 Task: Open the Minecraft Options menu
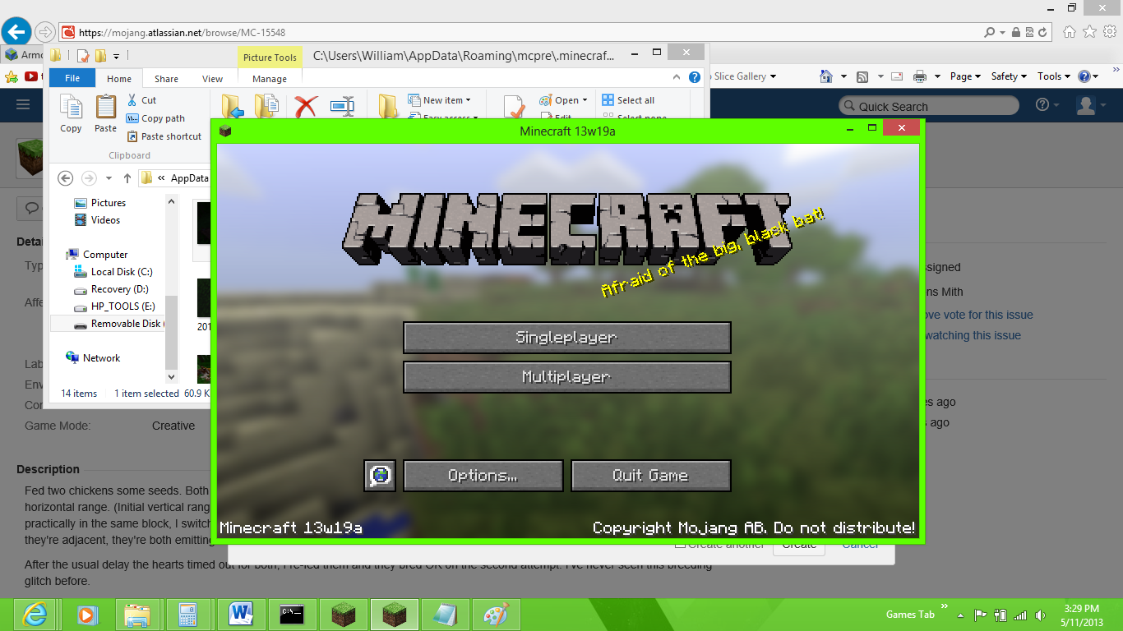483,475
